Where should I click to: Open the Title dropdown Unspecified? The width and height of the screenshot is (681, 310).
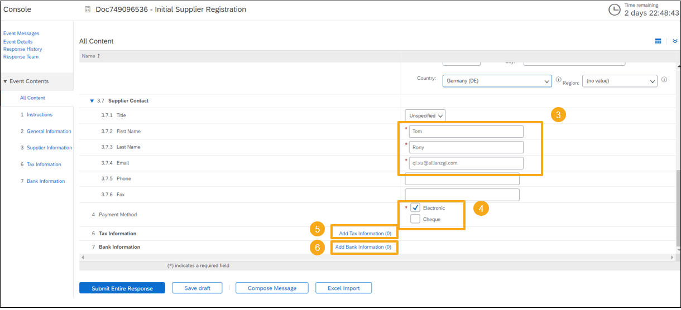(x=425, y=115)
